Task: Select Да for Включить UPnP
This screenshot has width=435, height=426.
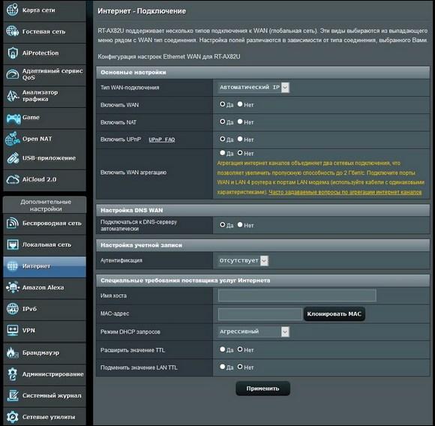Action: [222, 139]
